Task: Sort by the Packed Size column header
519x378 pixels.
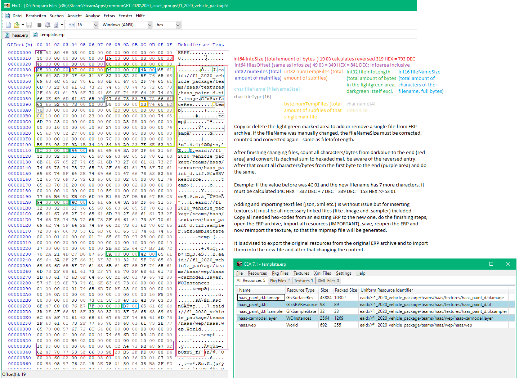Action: tap(346, 290)
